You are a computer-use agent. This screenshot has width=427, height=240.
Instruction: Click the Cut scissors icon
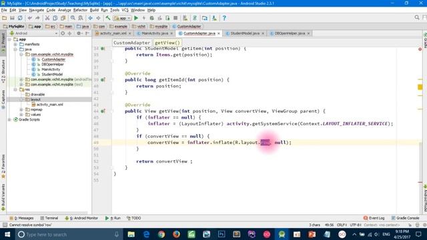(47, 18)
